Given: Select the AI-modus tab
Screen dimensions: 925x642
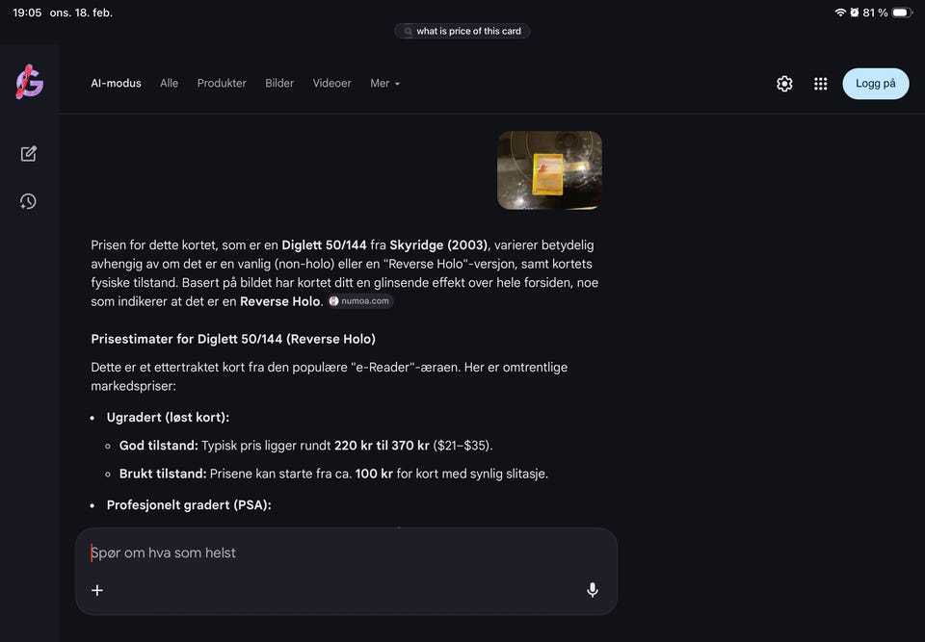Looking at the screenshot, I should [117, 83].
